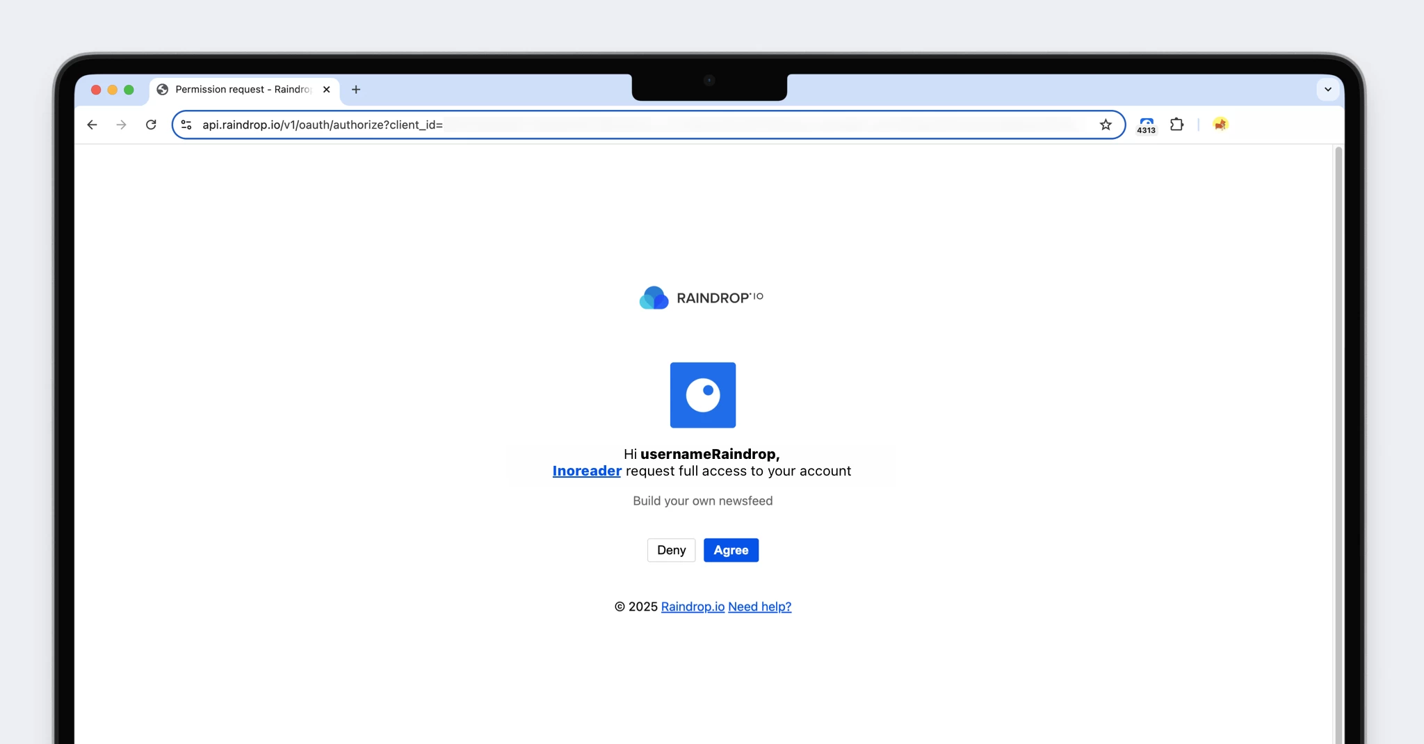Image resolution: width=1424 pixels, height=744 pixels.
Task: Expand the tab search dropdown chevron
Action: click(x=1328, y=89)
